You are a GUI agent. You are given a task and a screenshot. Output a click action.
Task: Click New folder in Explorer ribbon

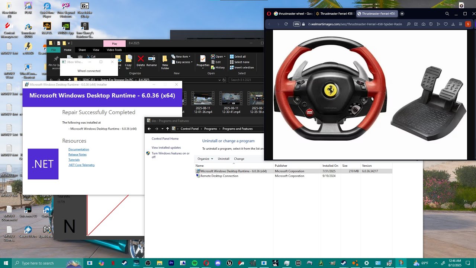pyautogui.click(x=165, y=63)
